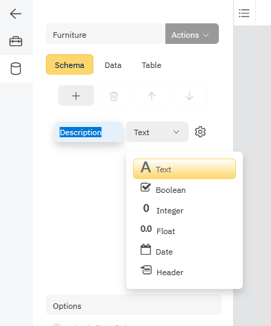Open the toolbox briefcase sidebar icon
271x326 pixels.
(x=16, y=41)
